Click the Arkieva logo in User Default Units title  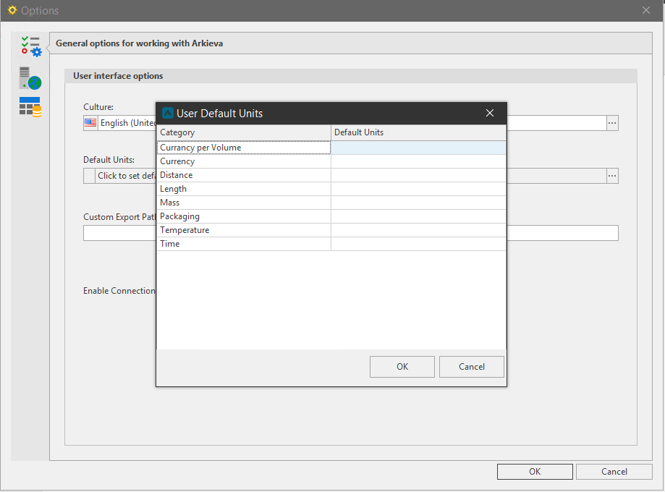tap(168, 114)
